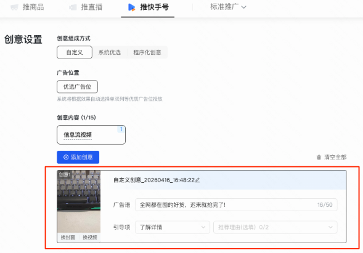
Task: Click the 推快手号 play logo icon
Action: click(x=131, y=7)
